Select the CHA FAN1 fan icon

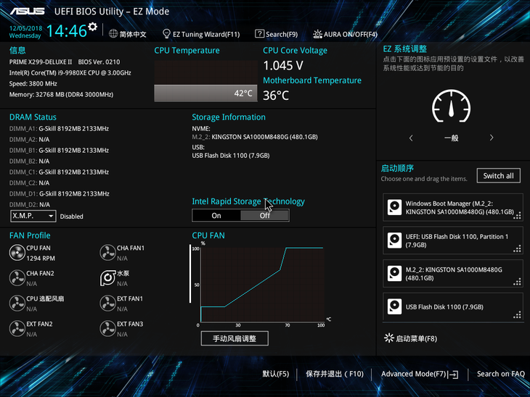point(108,253)
